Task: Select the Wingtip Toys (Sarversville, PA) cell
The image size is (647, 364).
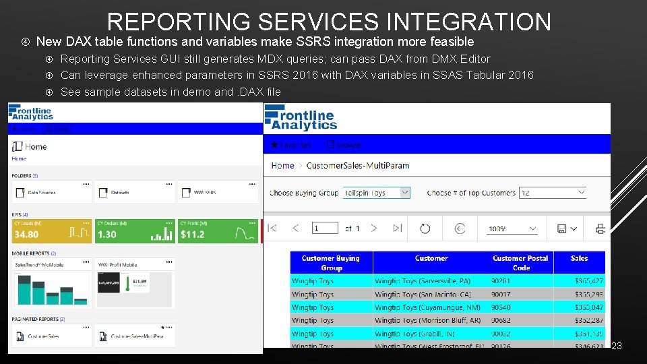Action: coord(431,281)
